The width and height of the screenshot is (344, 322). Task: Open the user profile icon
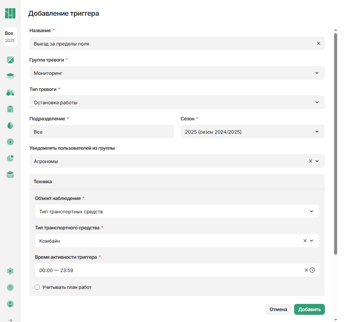point(10,304)
